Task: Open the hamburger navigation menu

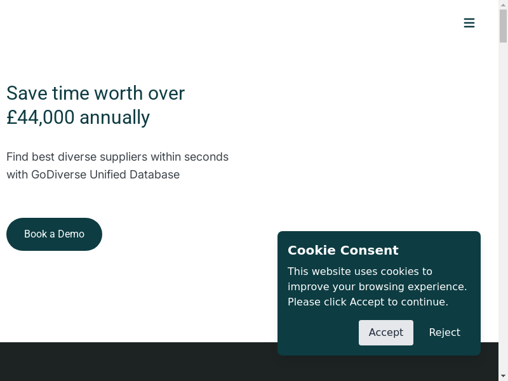Action: [x=469, y=23]
